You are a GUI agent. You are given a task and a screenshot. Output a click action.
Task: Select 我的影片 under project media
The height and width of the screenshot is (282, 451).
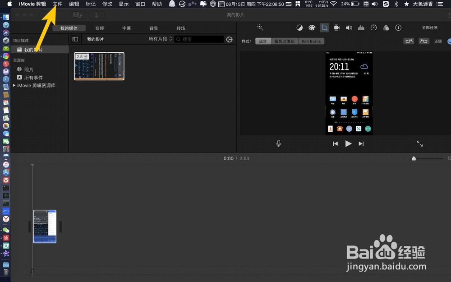(40, 50)
